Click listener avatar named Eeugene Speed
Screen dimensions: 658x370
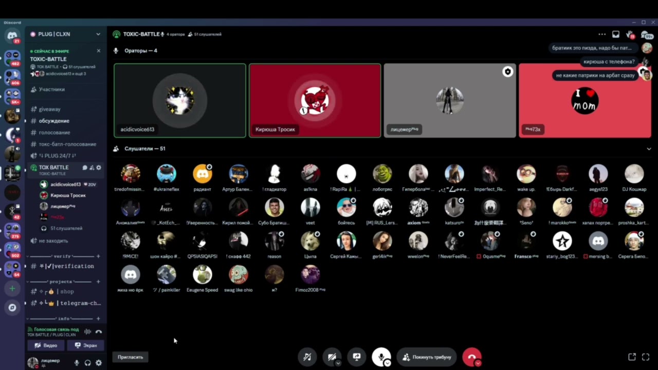click(203, 274)
